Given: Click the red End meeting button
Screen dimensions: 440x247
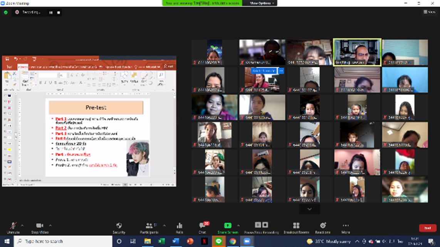Looking at the screenshot, I should [x=427, y=228].
